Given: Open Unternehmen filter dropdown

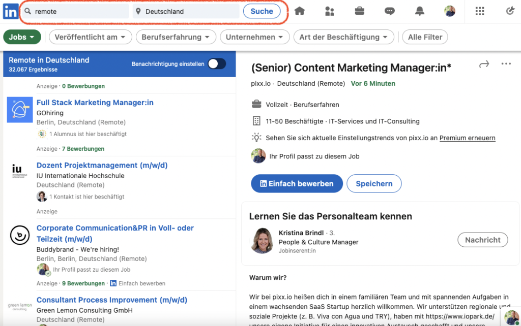Looking at the screenshot, I should [254, 37].
